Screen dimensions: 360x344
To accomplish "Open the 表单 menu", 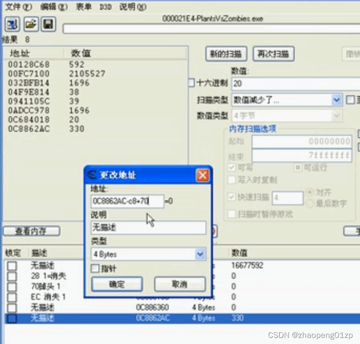I will point(84,7).
